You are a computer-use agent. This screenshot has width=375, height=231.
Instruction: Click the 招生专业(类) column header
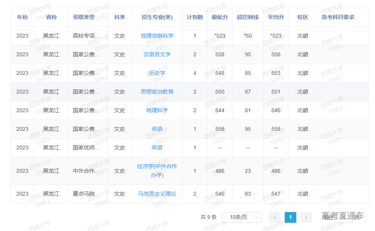[157, 17]
